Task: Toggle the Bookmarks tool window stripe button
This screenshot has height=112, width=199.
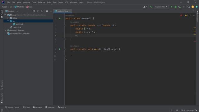Action: [2, 98]
